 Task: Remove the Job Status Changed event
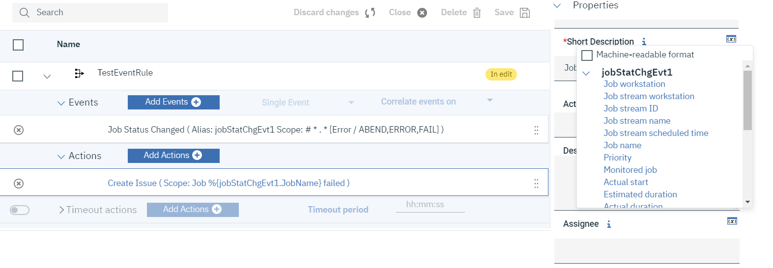[19, 130]
